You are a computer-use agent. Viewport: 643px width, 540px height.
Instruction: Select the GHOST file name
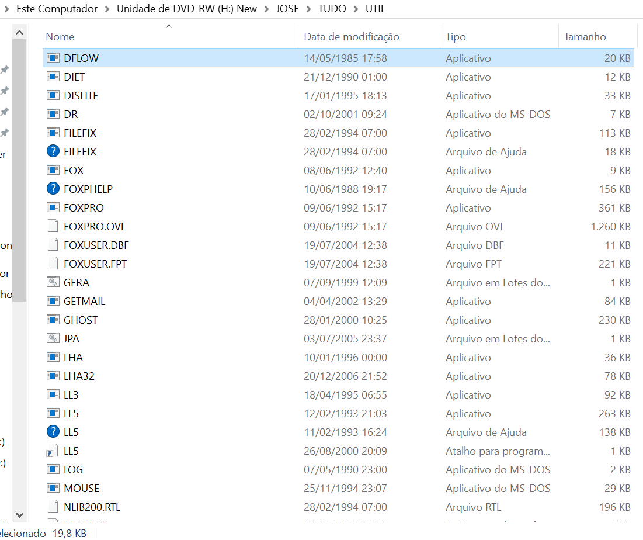point(81,320)
